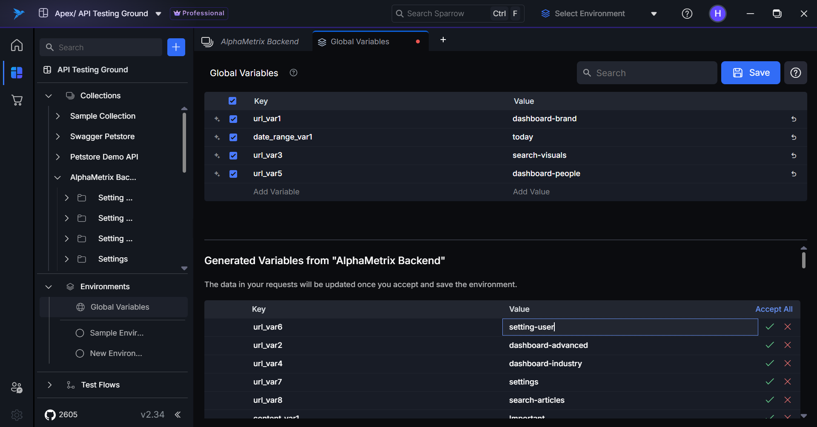Accept url_var7 value with the green checkmark

(x=769, y=381)
